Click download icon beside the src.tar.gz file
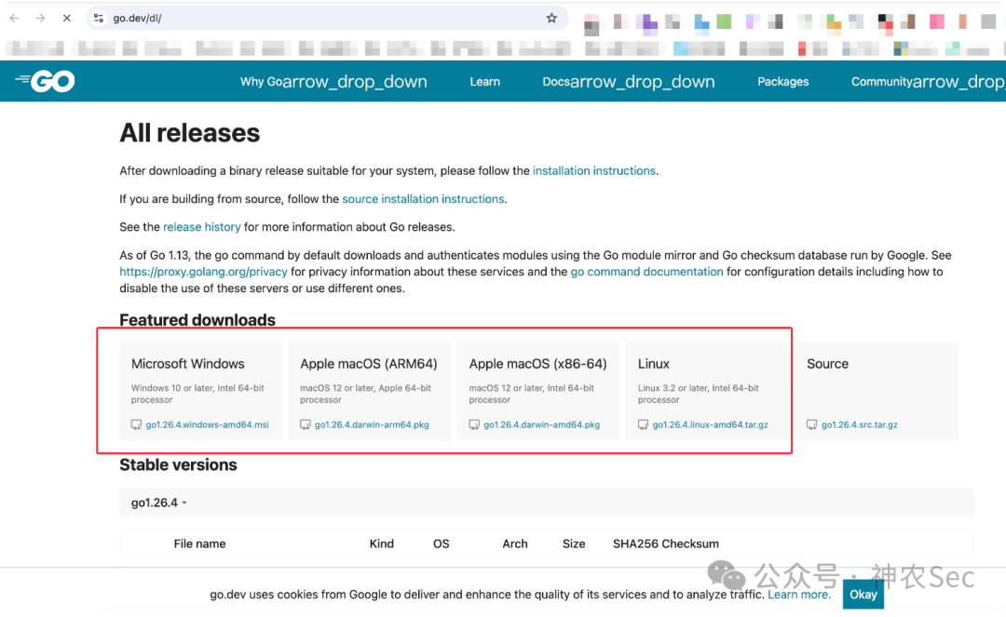This screenshot has height=617, width=1006. 811,424
